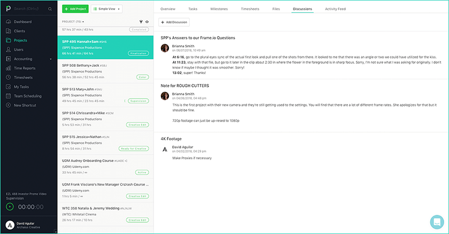The height and width of the screenshot is (234, 449).
Task: Switch to the Overview tab
Action: click(x=168, y=9)
